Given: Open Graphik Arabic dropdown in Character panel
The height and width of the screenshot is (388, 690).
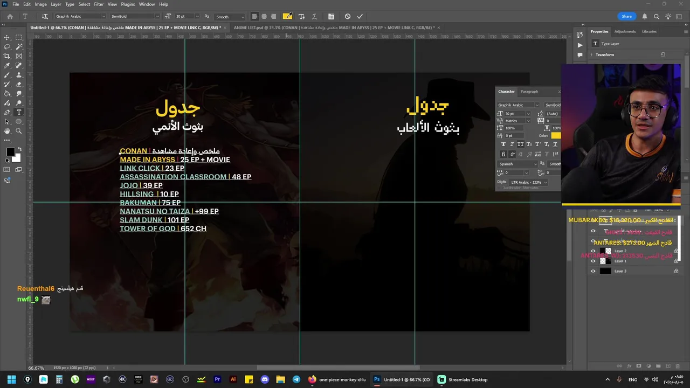Looking at the screenshot, I should 536,105.
